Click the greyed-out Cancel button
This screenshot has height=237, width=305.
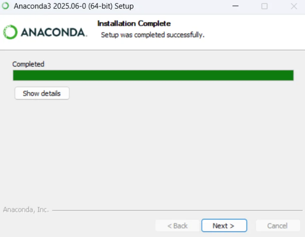[x=278, y=226]
